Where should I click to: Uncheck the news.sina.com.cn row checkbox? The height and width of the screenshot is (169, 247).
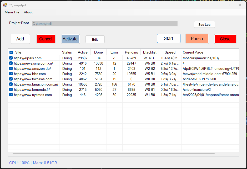tap(11, 63)
